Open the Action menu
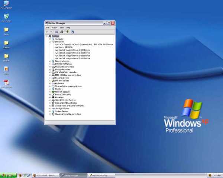 [55, 27]
